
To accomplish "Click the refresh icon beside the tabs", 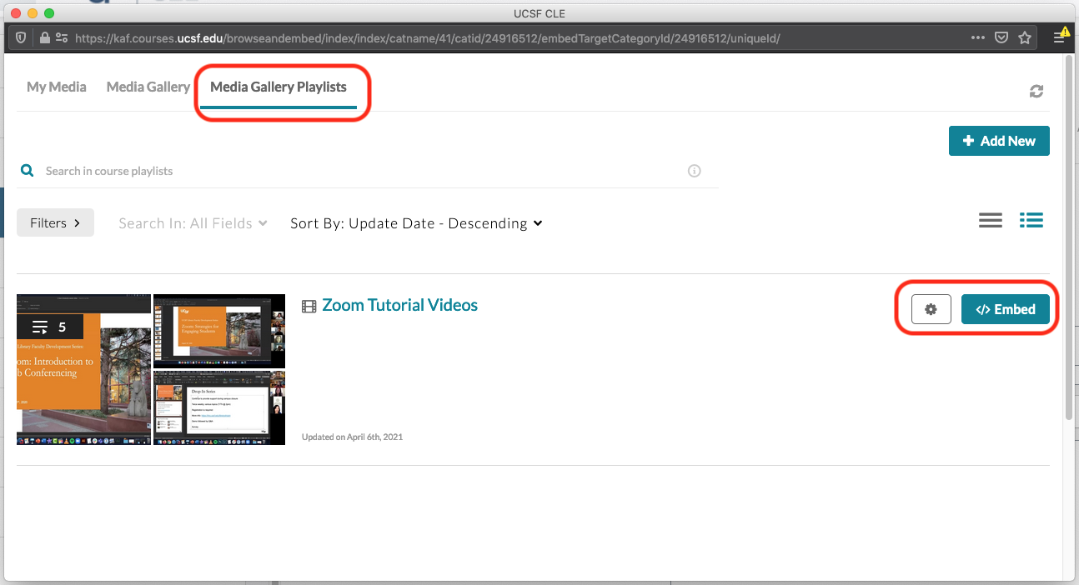I will click(1036, 92).
